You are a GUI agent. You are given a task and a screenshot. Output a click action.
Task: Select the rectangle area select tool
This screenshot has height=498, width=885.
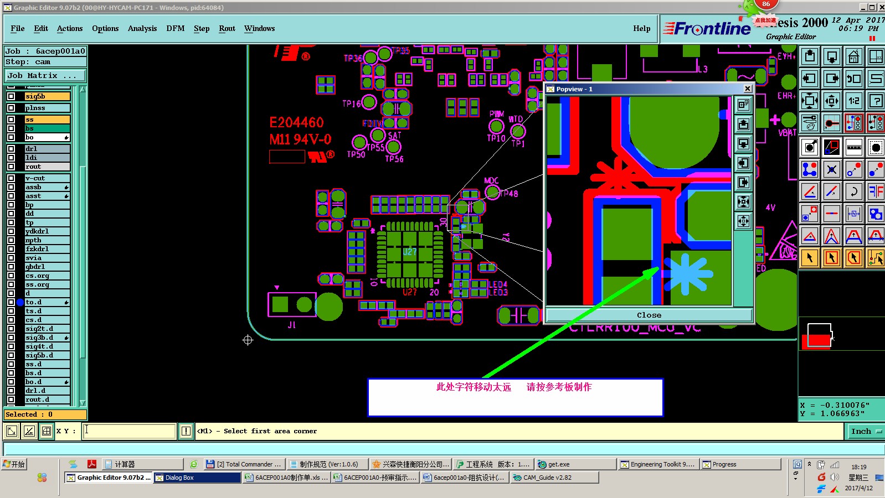832,258
